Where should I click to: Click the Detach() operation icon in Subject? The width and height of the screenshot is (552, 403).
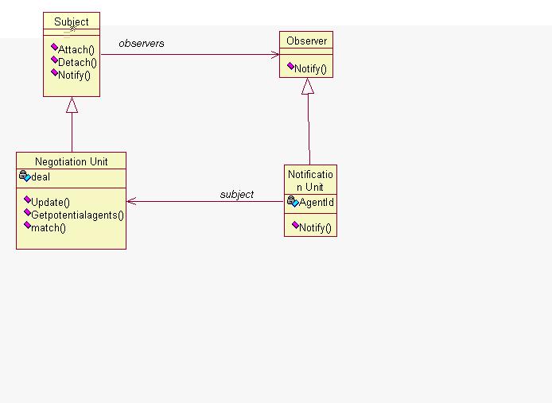54,60
